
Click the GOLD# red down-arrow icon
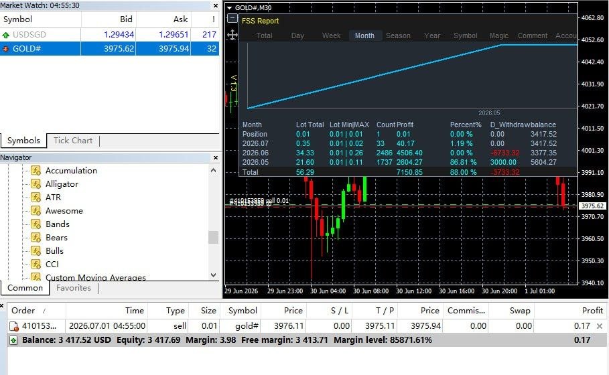6,49
